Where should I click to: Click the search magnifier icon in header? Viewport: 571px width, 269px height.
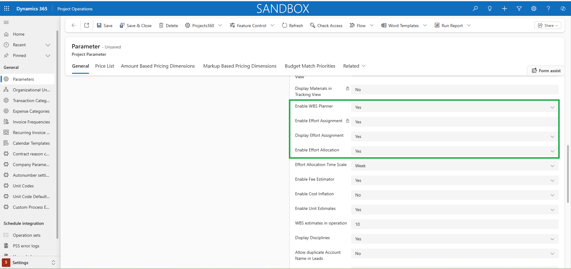tap(475, 9)
